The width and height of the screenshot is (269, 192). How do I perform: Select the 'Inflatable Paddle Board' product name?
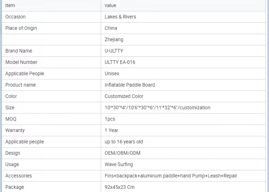pos(130,85)
